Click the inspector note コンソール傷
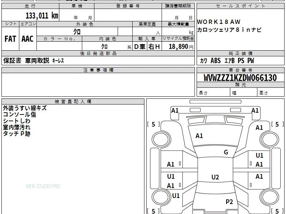286x214 pixels. 20,114
